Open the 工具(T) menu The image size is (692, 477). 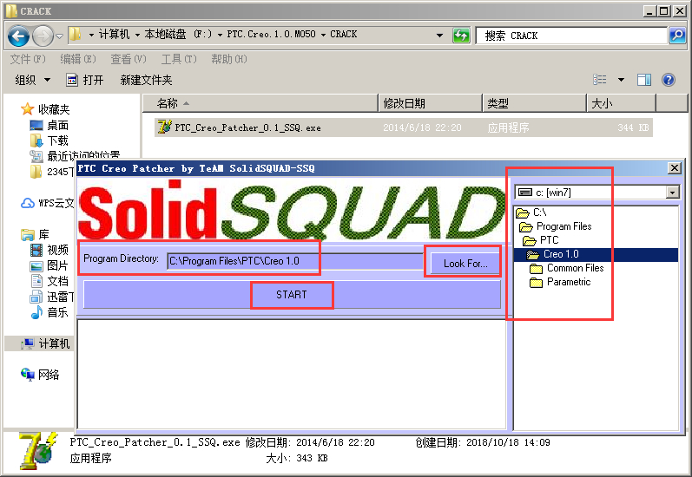[179, 59]
